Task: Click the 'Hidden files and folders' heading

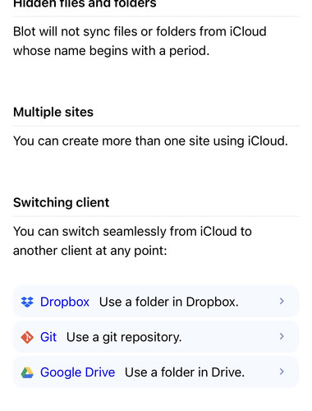Action: (x=85, y=4)
